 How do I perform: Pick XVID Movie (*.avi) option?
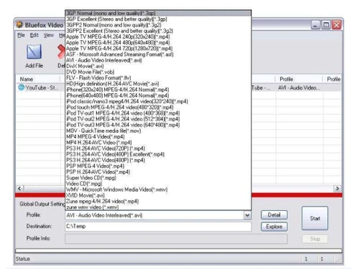158,195
